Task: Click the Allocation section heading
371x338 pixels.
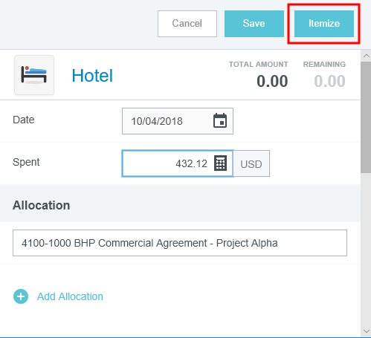Action: click(x=42, y=205)
